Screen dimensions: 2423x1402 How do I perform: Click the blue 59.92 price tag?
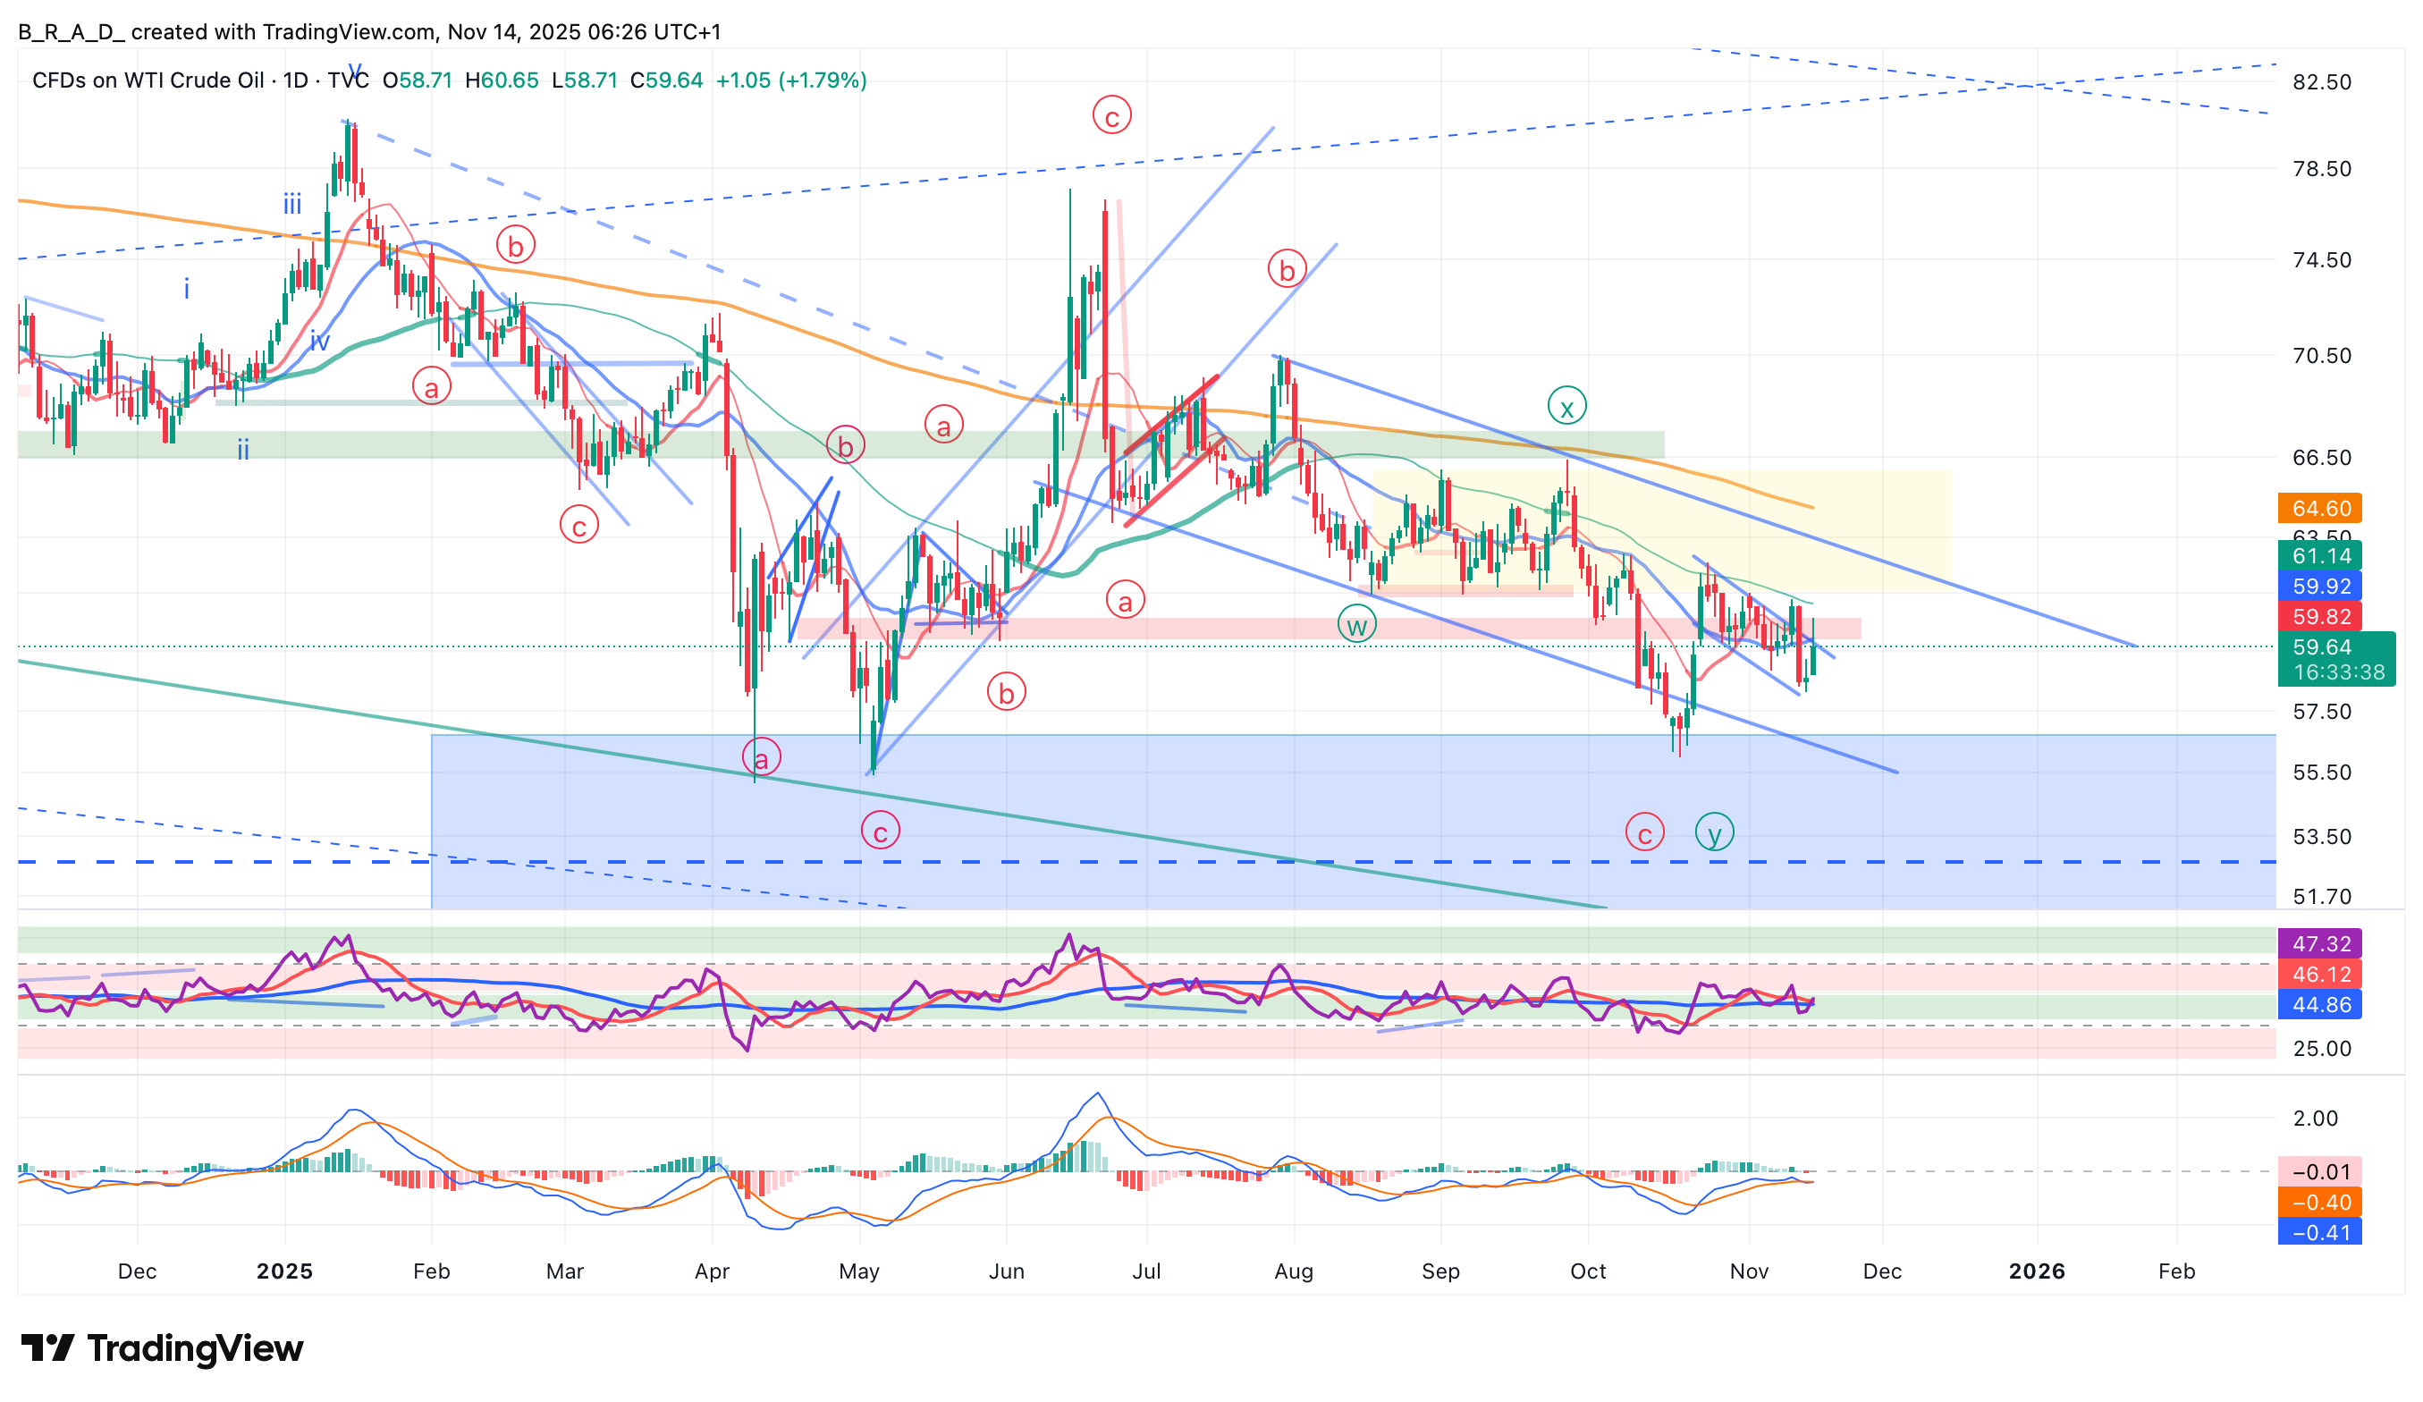coord(2321,587)
